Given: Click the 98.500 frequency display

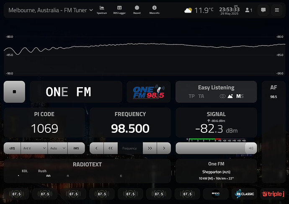Looking at the screenshot, I should (x=130, y=128).
